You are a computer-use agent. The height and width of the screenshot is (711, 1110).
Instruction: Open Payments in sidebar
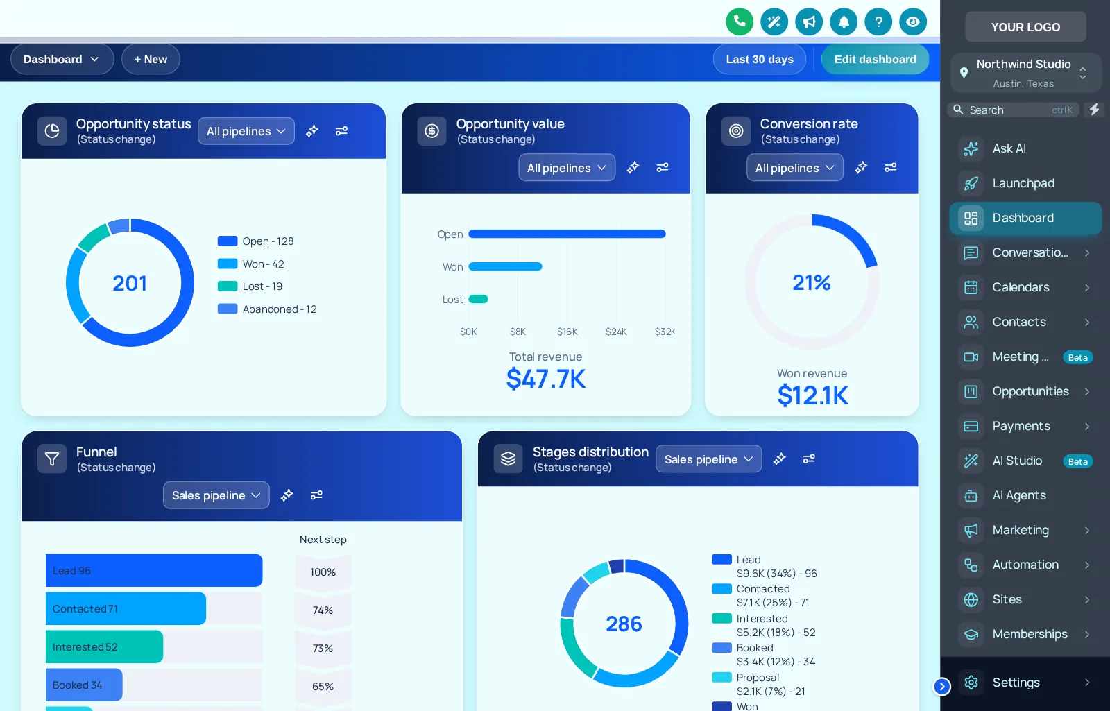point(1025,426)
